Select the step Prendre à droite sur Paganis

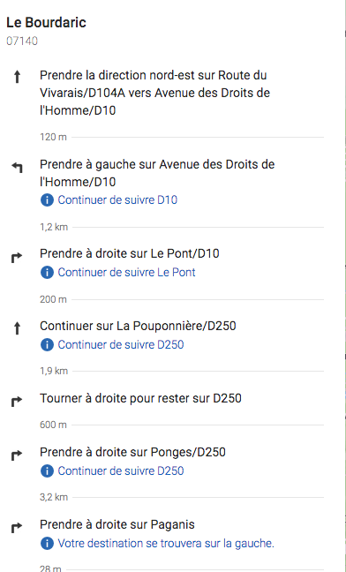coord(117,524)
